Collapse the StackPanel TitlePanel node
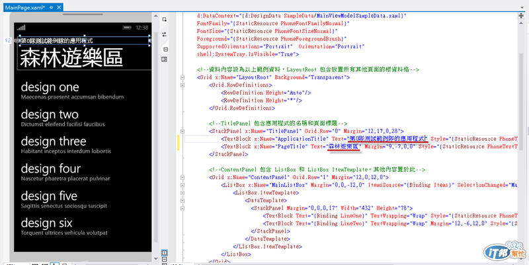Screen dimensions: 529x265 point(183,131)
